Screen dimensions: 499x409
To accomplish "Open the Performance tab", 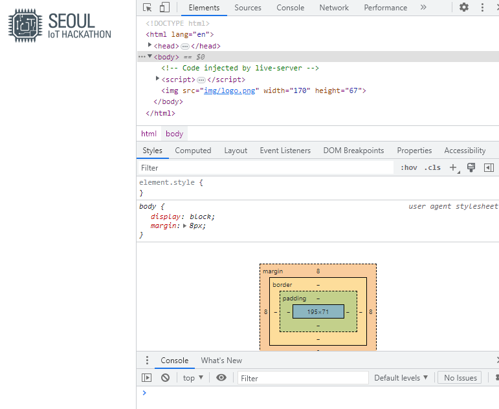I will click(x=385, y=8).
